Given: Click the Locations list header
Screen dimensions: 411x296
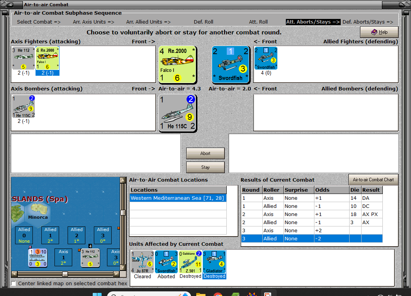Looking at the screenshot, I should 178,190.
